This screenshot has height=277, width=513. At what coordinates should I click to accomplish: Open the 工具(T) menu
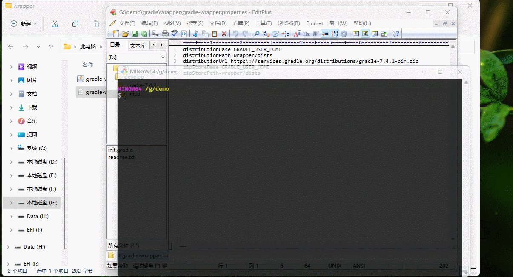tap(264, 23)
